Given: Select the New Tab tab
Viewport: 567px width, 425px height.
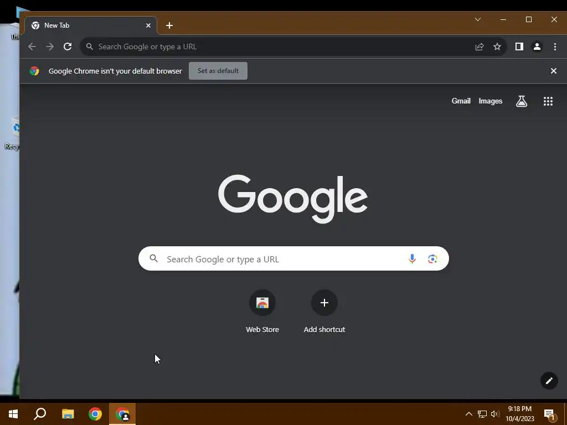Looking at the screenshot, I should pyautogui.click(x=91, y=25).
